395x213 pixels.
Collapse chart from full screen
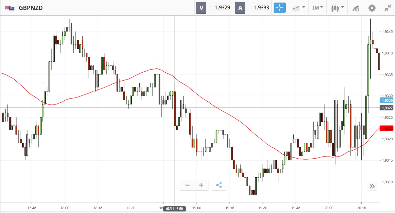[x=388, y=8]
